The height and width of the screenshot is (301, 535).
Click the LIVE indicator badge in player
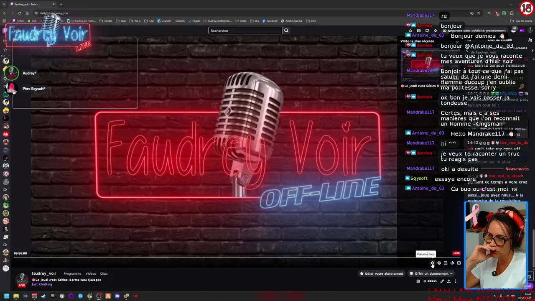(456, 253)
